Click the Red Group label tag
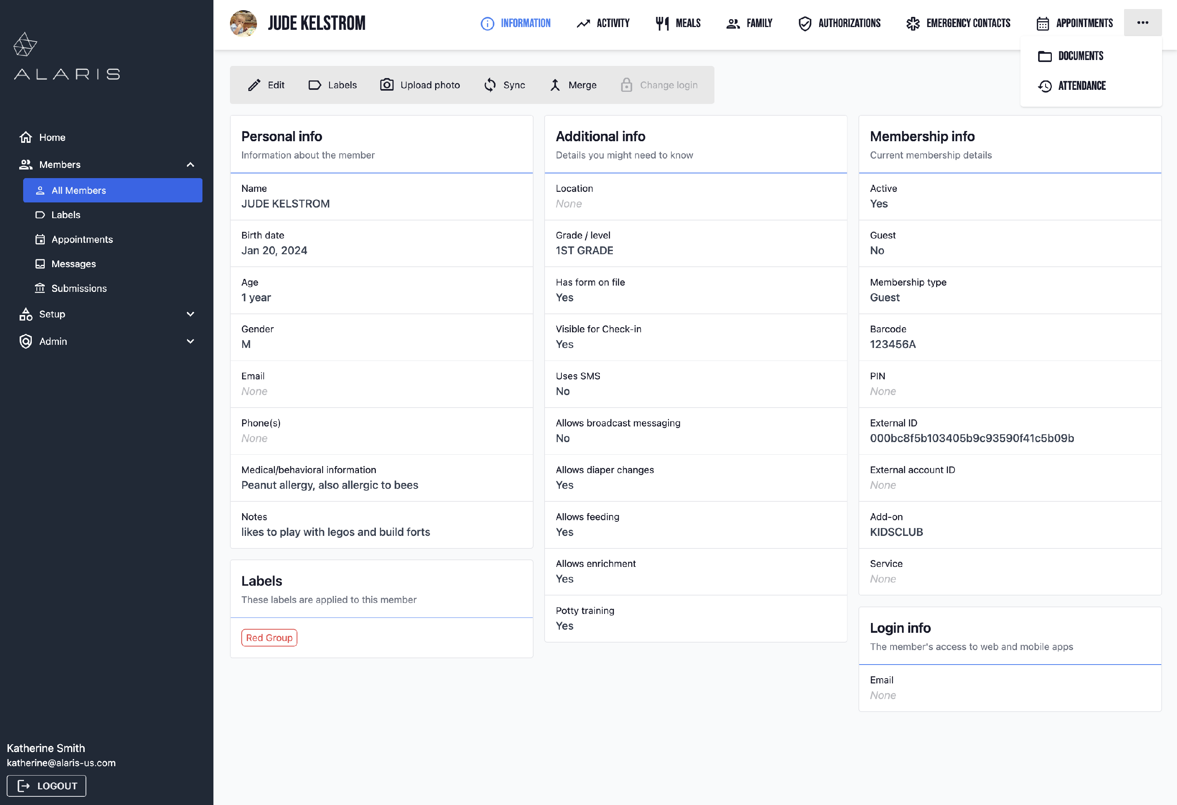The height and width of the screenshot is (805, 1177). (269, 638)
